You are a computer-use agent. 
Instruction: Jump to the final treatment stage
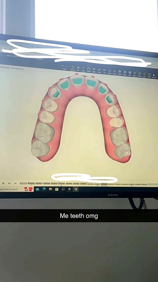[x=16, y=183]
